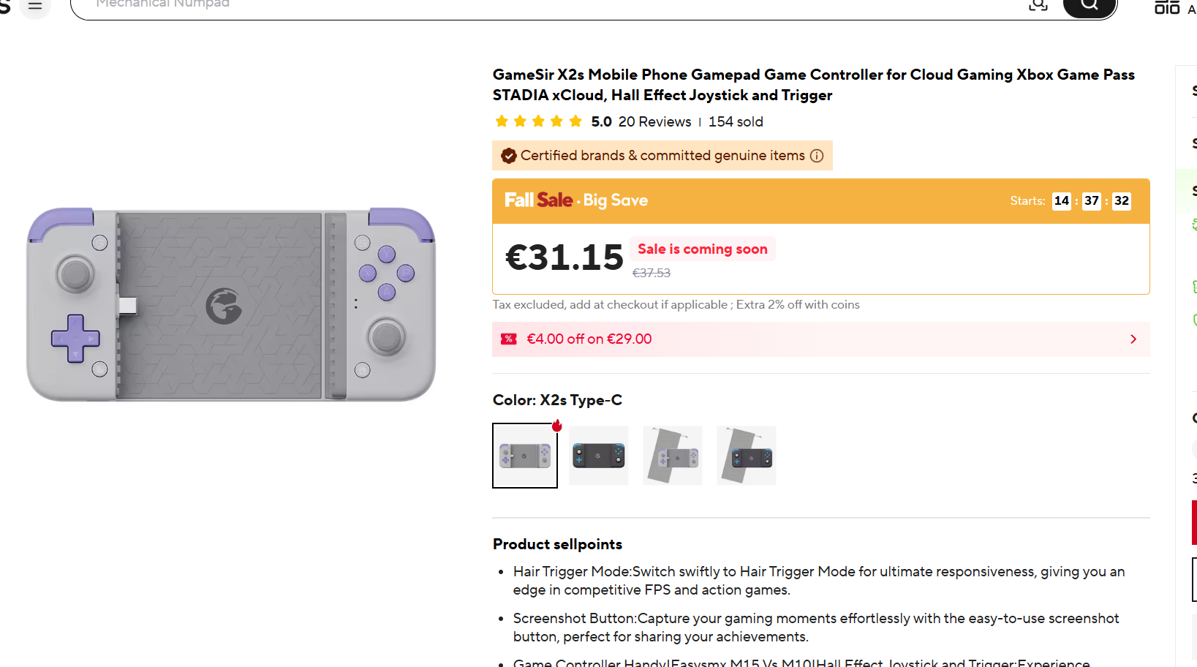Click the certified brands genuine items text
Viewport: 1197px width, 667px height.
(662, 156)
